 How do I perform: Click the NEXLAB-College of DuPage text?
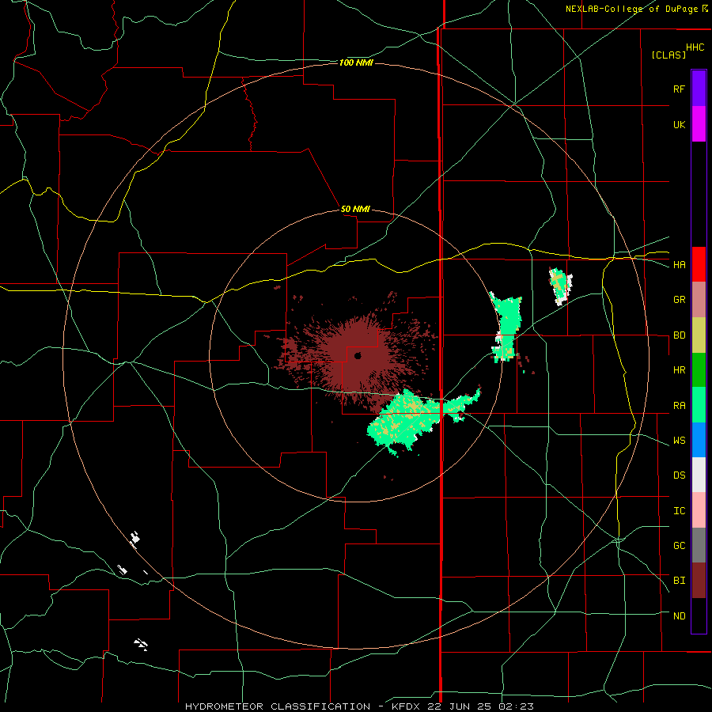(x=632, y=9)
